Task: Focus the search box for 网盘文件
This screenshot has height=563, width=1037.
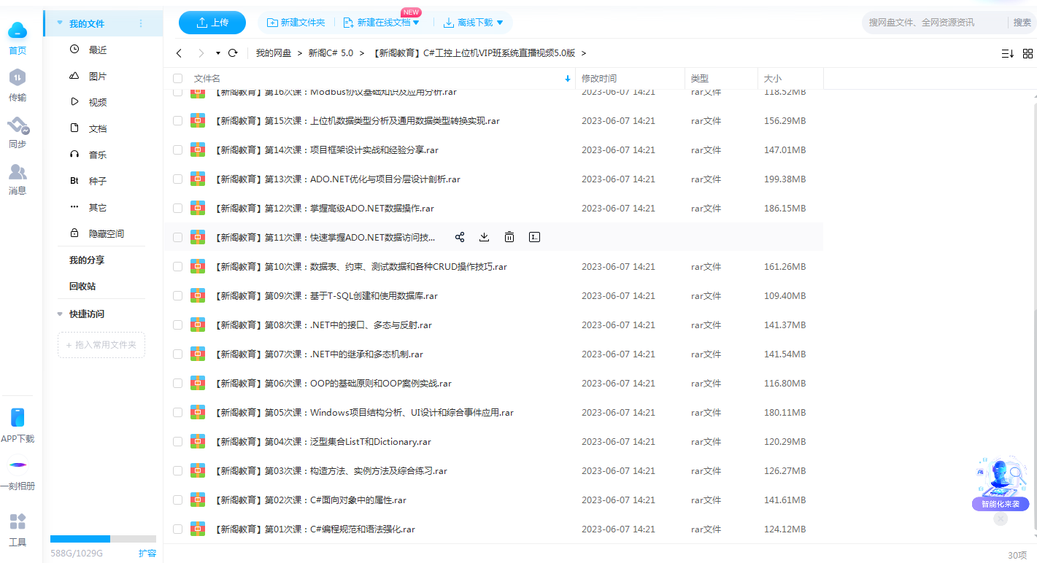Action: [x=934, y=23]
